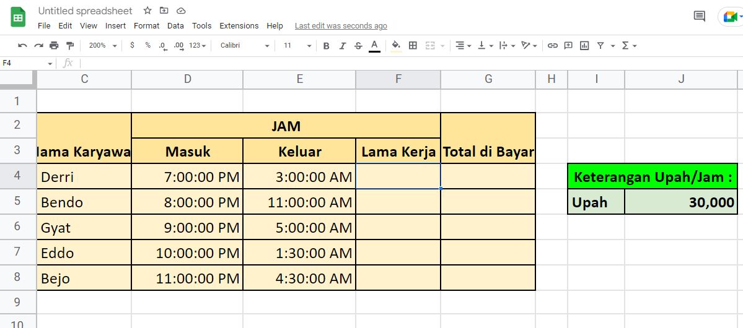The height and width of the screenshot is (328, 743).
Task: Increase decimal places icon
Action: tap(178, 45)
